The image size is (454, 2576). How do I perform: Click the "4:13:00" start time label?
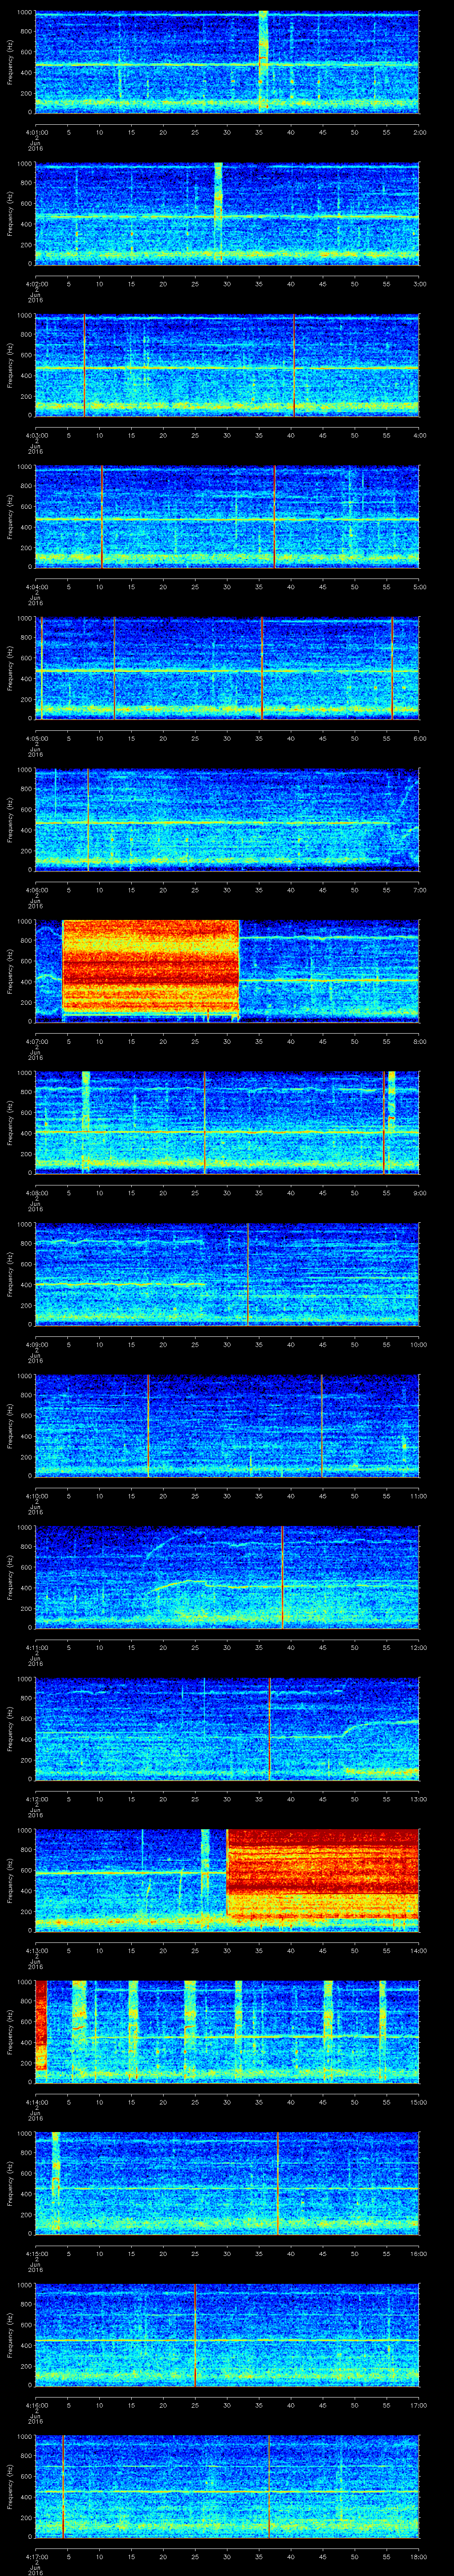pos(36,1949)
